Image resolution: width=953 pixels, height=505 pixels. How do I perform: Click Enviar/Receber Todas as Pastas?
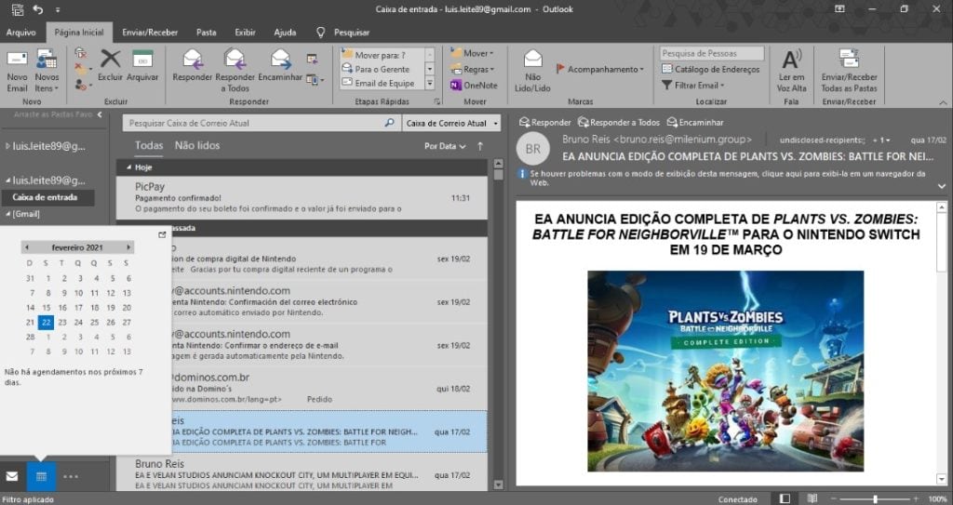click(x=849, y=71)
